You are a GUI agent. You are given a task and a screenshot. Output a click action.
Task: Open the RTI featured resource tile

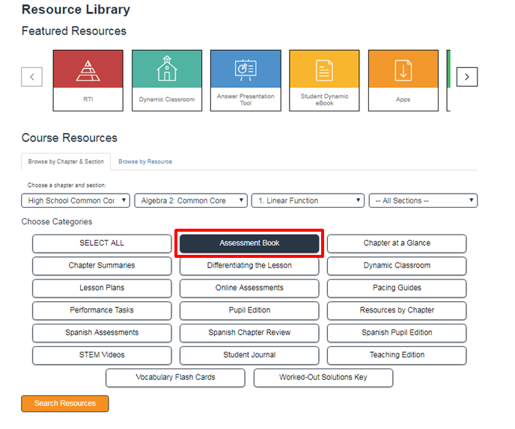pyautogui.click(x=88, y=81)
